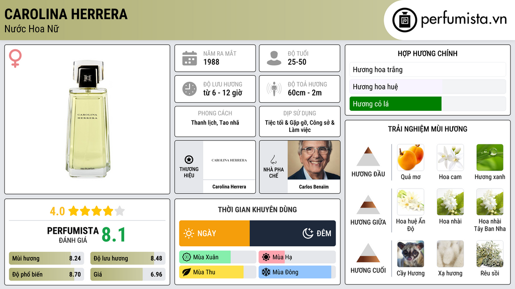The width and height of the screenshot is (515, 289).
Task: Click the orange Ngày day segment
Action: (214, 233)
